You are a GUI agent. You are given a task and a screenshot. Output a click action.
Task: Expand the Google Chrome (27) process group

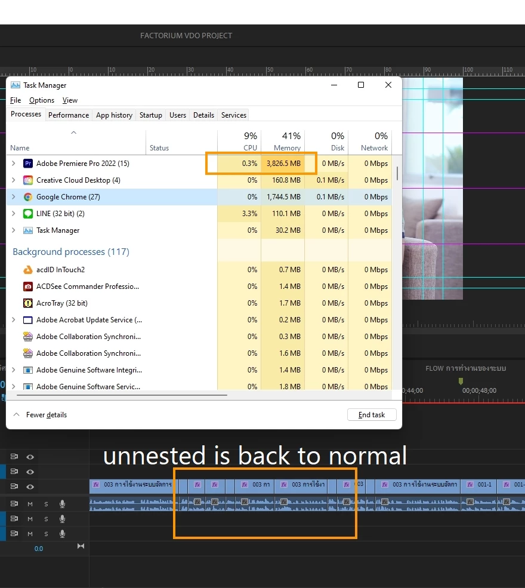(14, 197)
